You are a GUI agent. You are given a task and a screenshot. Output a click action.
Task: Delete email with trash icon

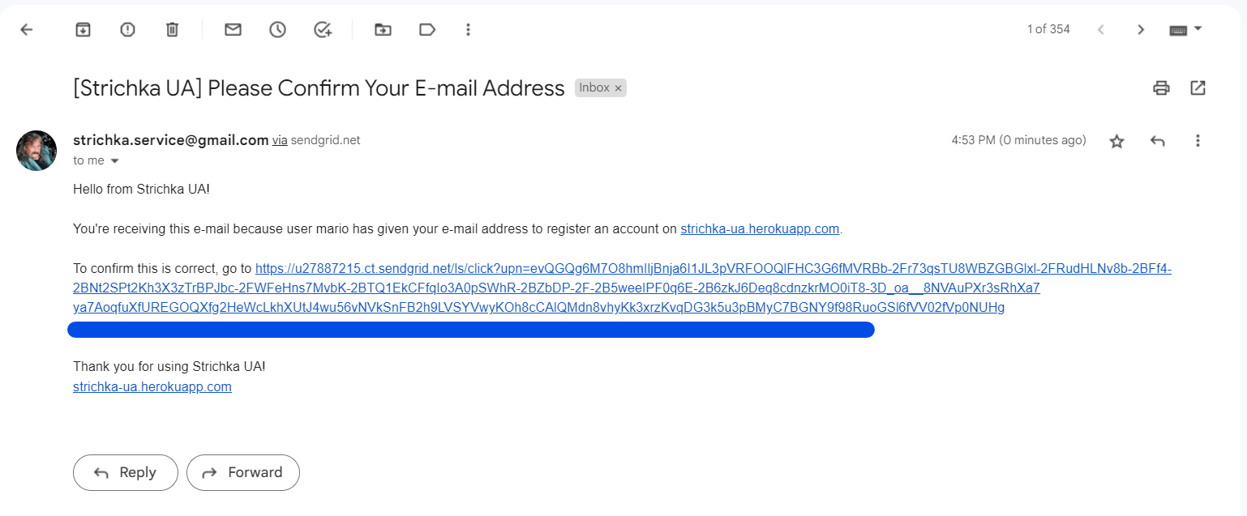pyautogui.click(x=172, y=29)
